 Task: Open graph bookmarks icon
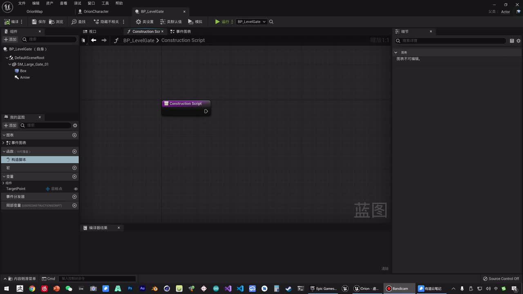tap(83, 40)
